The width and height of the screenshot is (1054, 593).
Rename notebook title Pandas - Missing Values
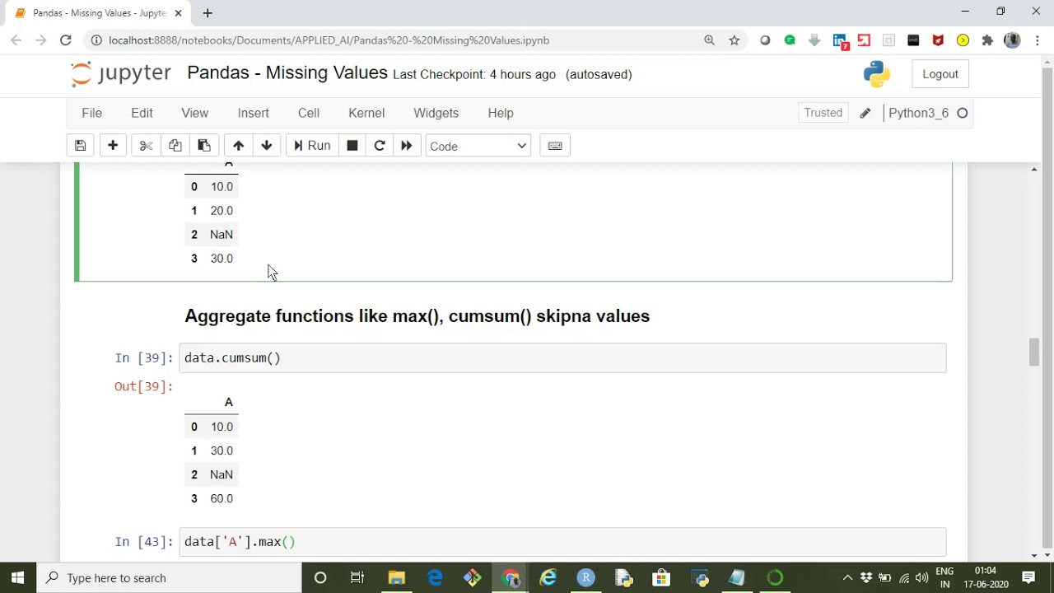pos(287,72)
